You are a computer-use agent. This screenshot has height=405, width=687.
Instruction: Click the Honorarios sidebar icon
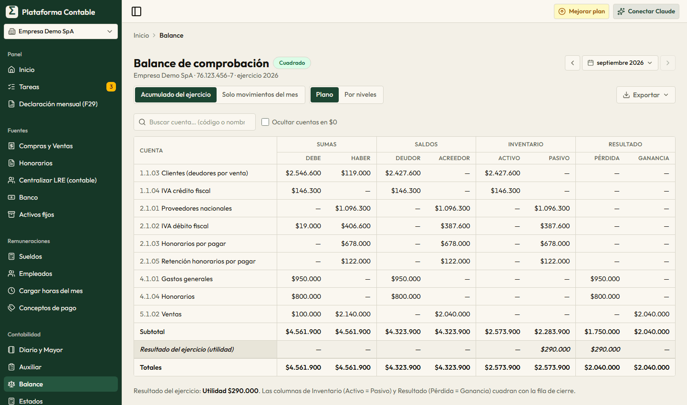(11, 163)
